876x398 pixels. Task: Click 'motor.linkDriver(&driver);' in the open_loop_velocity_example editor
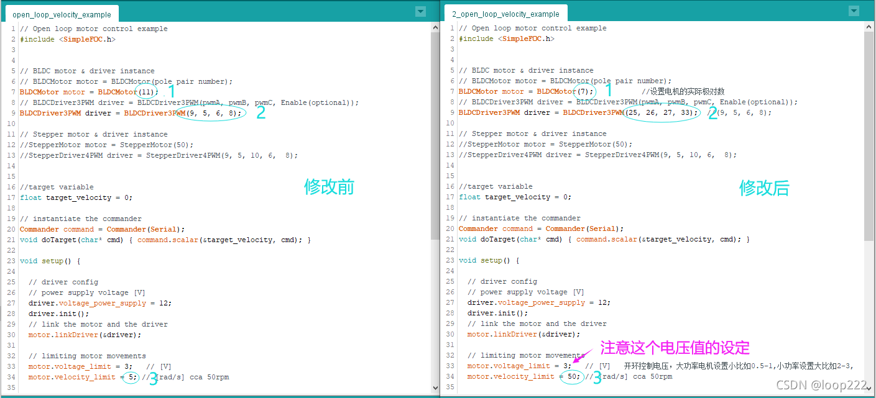pyautogui.click(x=85, y=335)
